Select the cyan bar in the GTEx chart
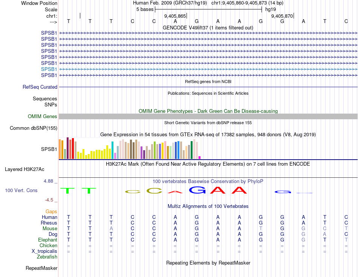Image resolution: width=358 pixels, height=277 pixels. [x=113, y=150]
